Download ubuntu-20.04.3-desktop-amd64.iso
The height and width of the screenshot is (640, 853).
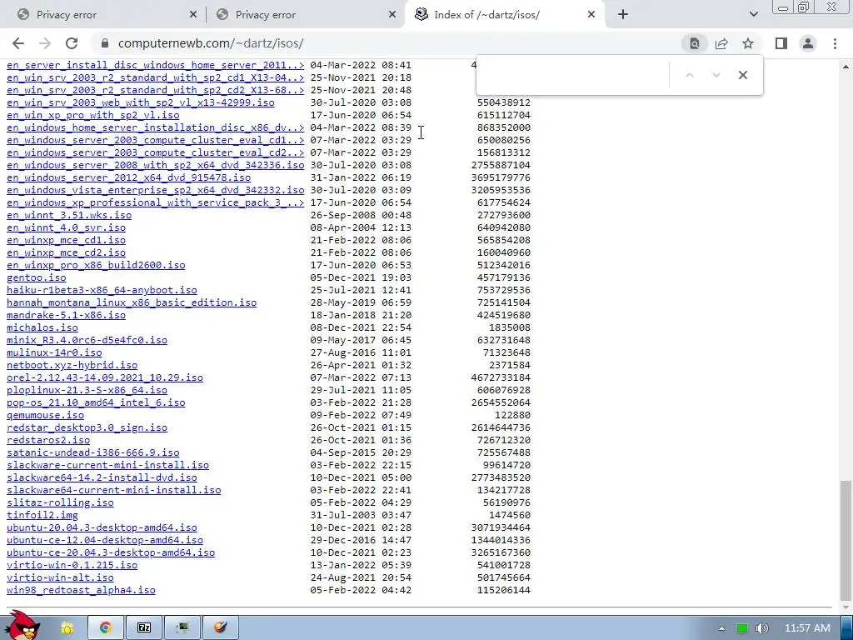[x=102, y=527]
